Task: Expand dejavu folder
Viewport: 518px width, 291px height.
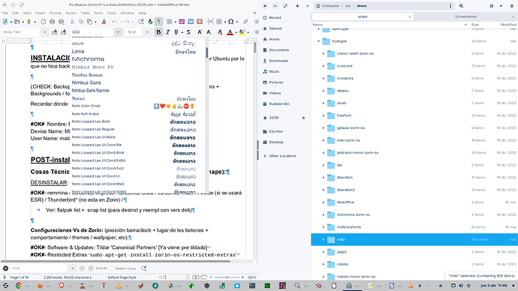Action: click(324, 91)
